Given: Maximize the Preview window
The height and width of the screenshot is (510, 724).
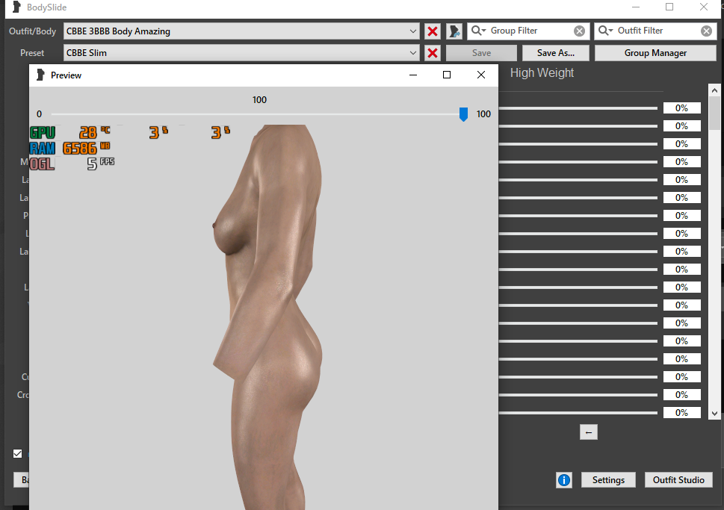Looking at the screenshot, I should pyautogui.click(x=447, y=75).
